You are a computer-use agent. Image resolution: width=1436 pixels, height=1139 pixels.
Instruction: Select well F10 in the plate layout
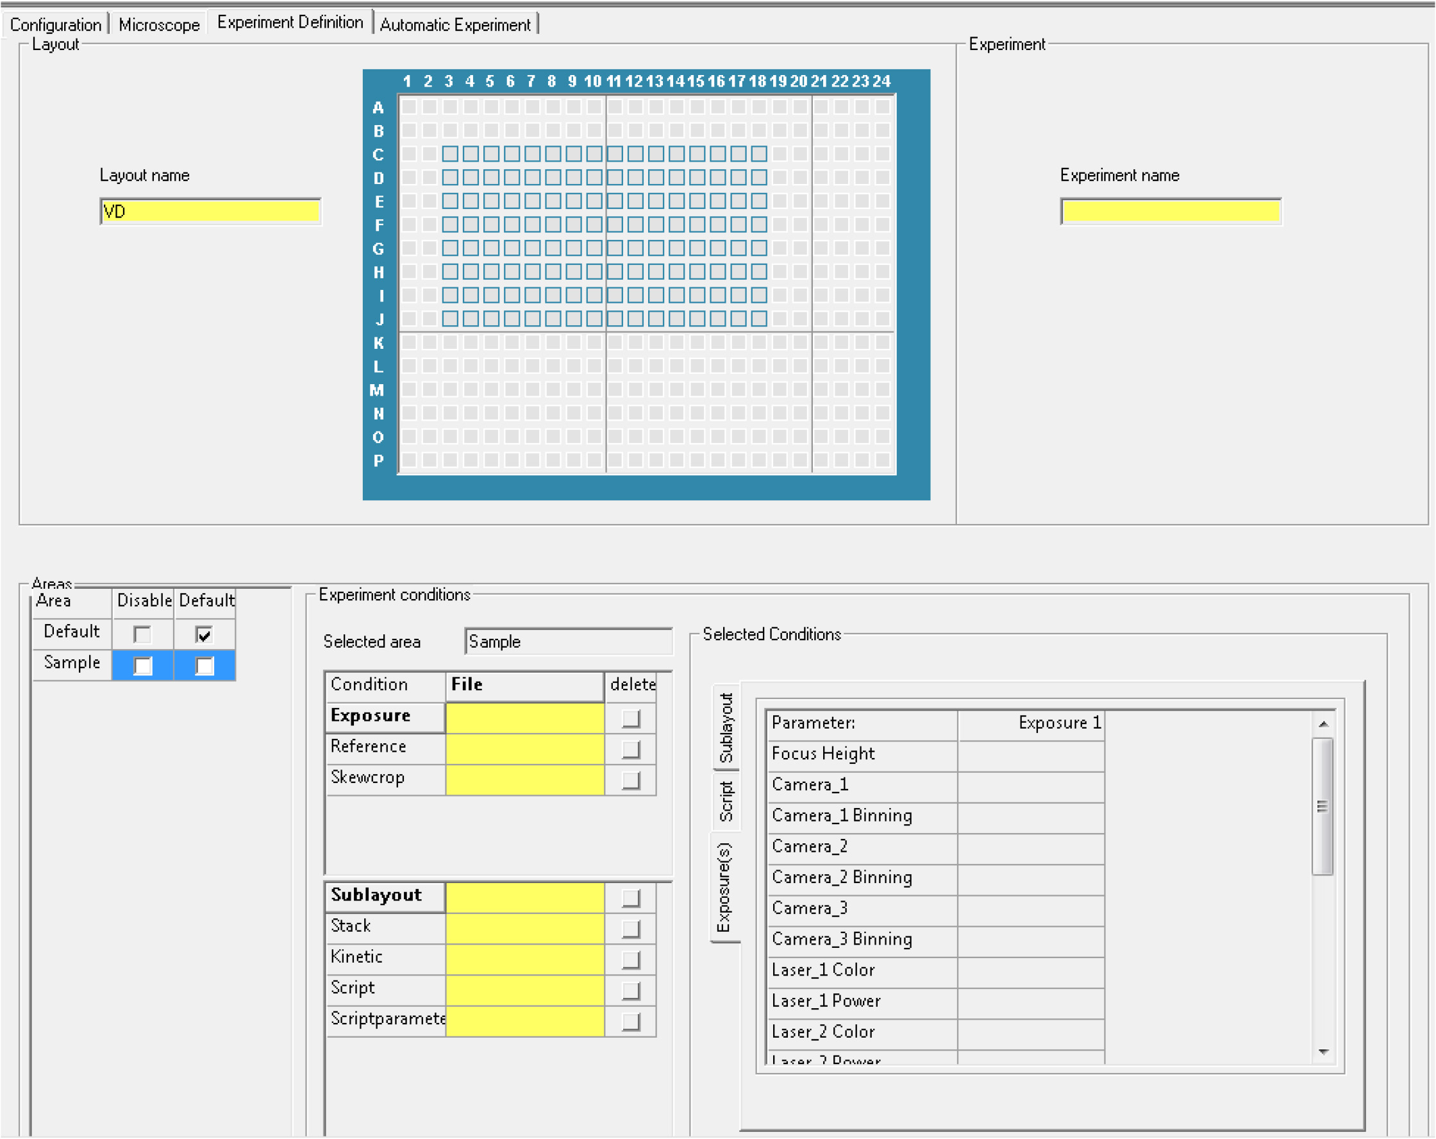pyautogui.click(x=594, y=224)
